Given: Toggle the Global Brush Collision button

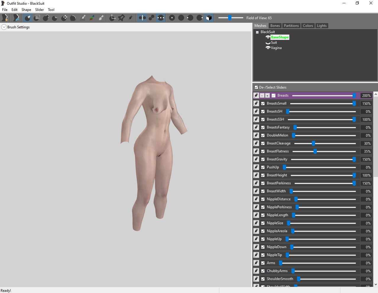Looking at the screenshot, I should (x=160, y=18).
